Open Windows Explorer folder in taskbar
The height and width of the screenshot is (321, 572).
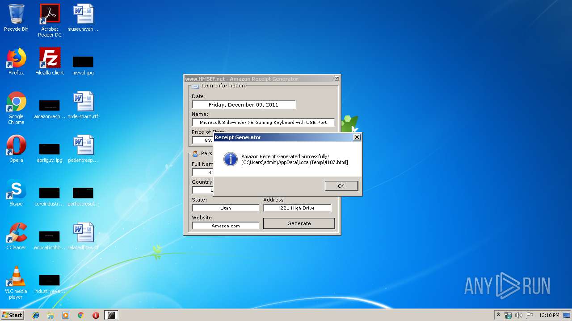[50, 315]
